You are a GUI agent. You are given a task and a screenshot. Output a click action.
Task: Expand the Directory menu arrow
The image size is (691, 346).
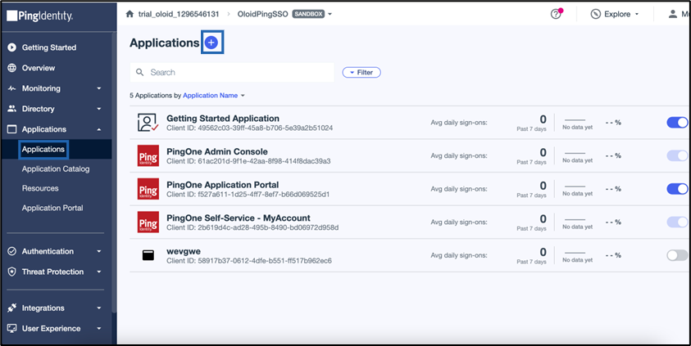pyautogui.click(x=98, y=109)
